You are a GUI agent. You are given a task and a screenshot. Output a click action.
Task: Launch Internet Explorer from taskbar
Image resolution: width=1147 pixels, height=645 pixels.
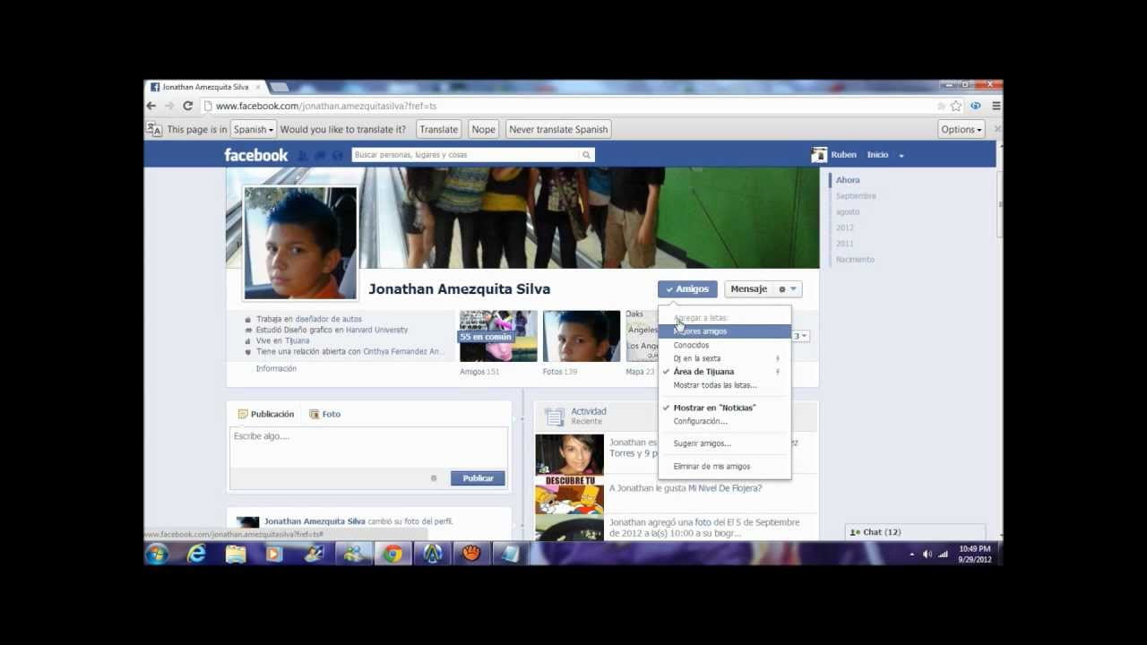click(x=196, y=554)
